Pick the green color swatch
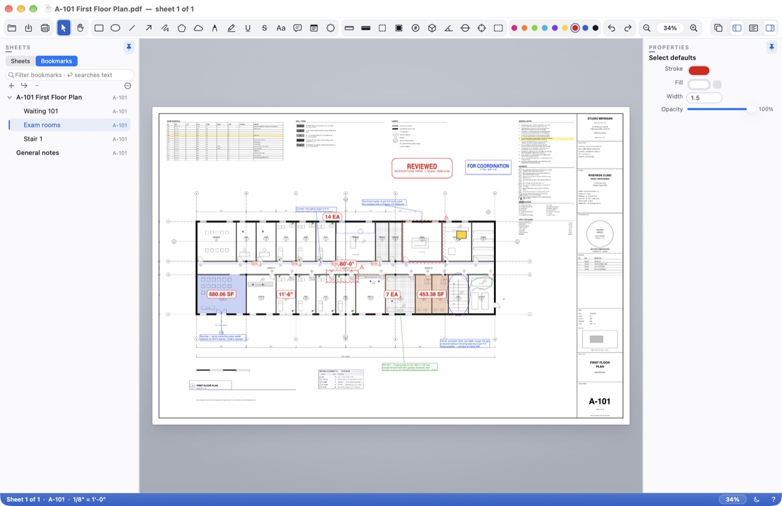This screenshot has width=782, height=506. click(x=534, y=28)
